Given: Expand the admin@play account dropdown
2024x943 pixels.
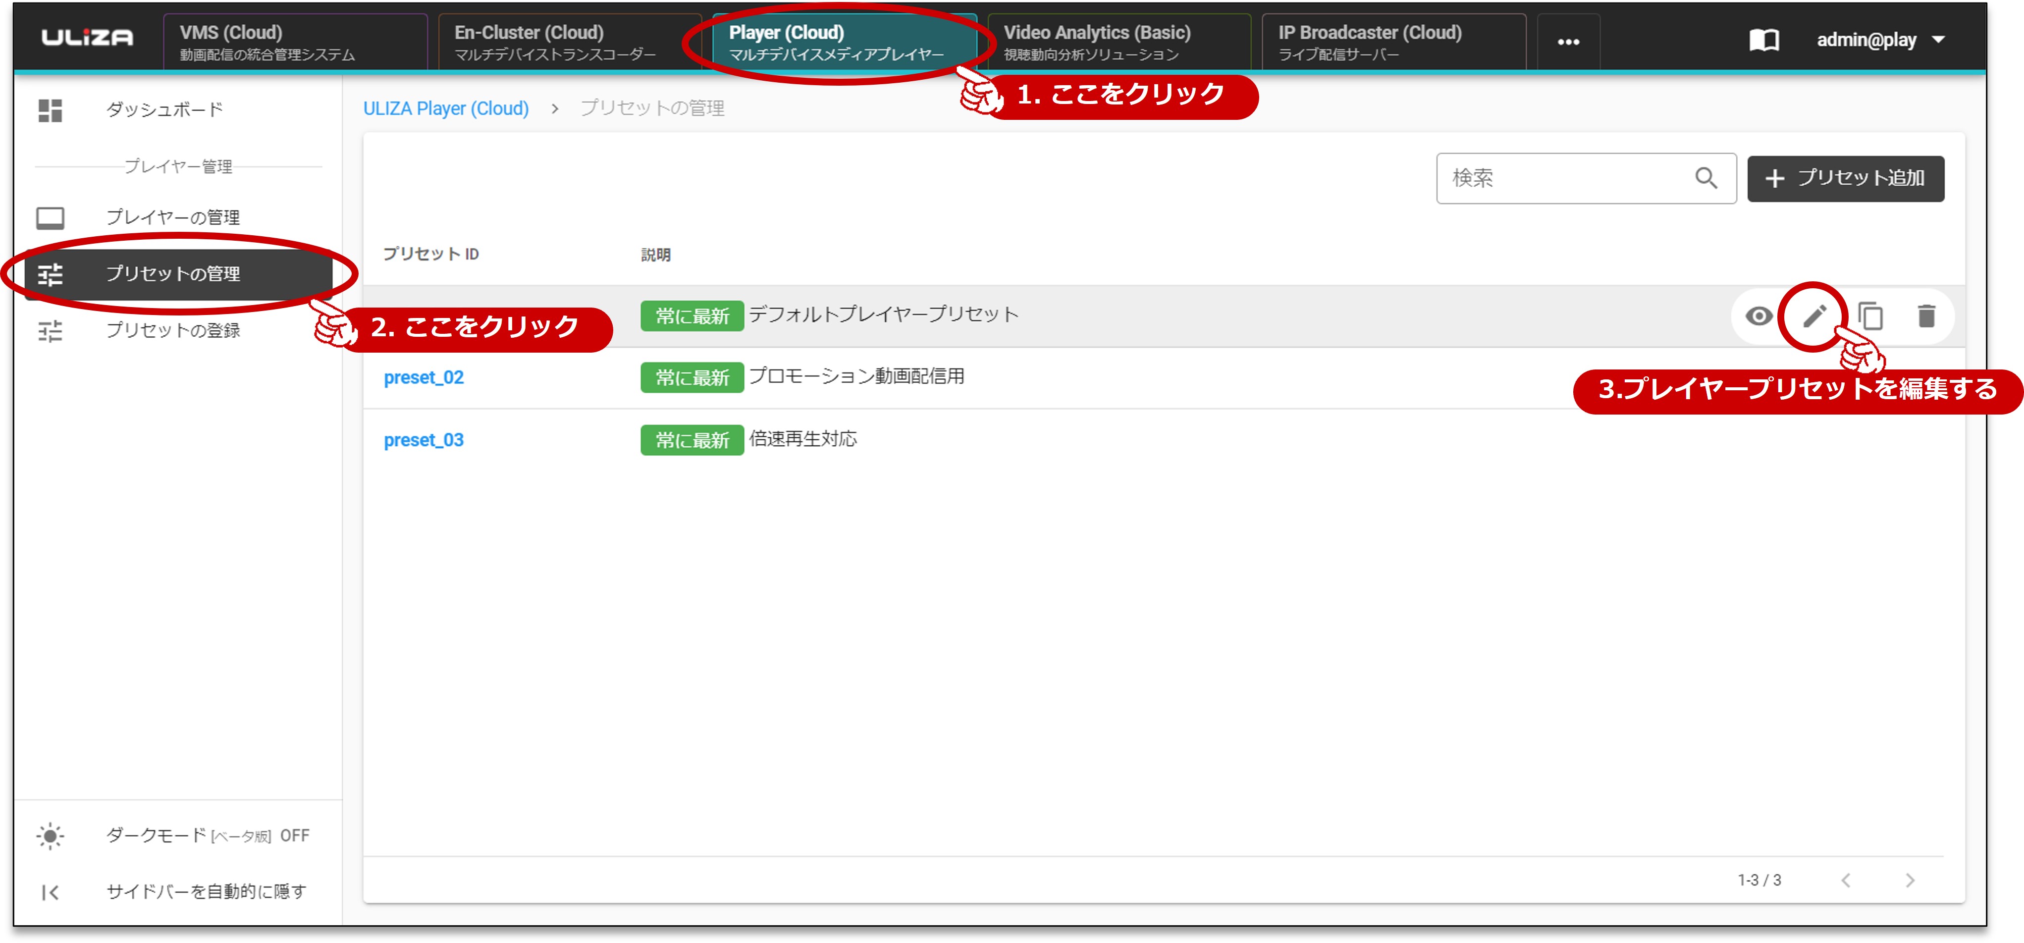Looking at the screenshot, I should point(1880,40).
